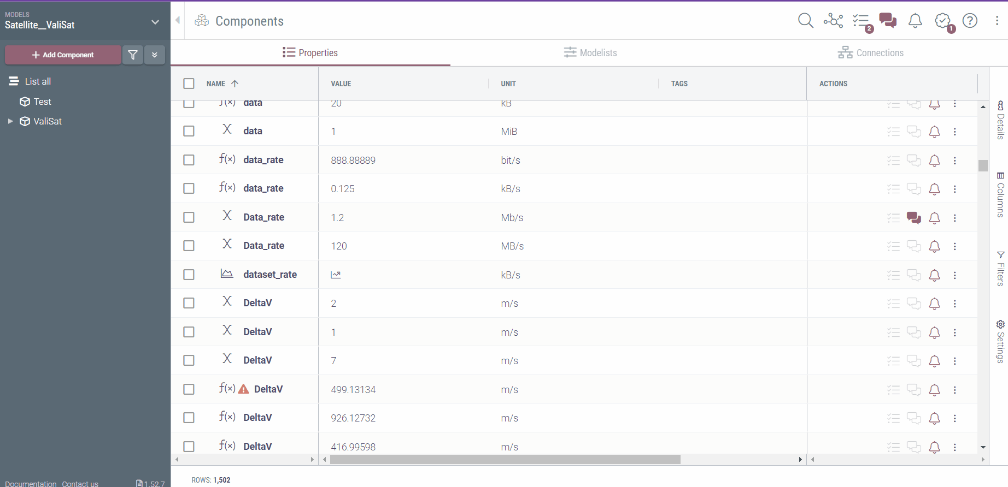1008x487 pixels.
Task: Open the Satellite__ValiSat model dropdown
Action: tap(155, 22)
